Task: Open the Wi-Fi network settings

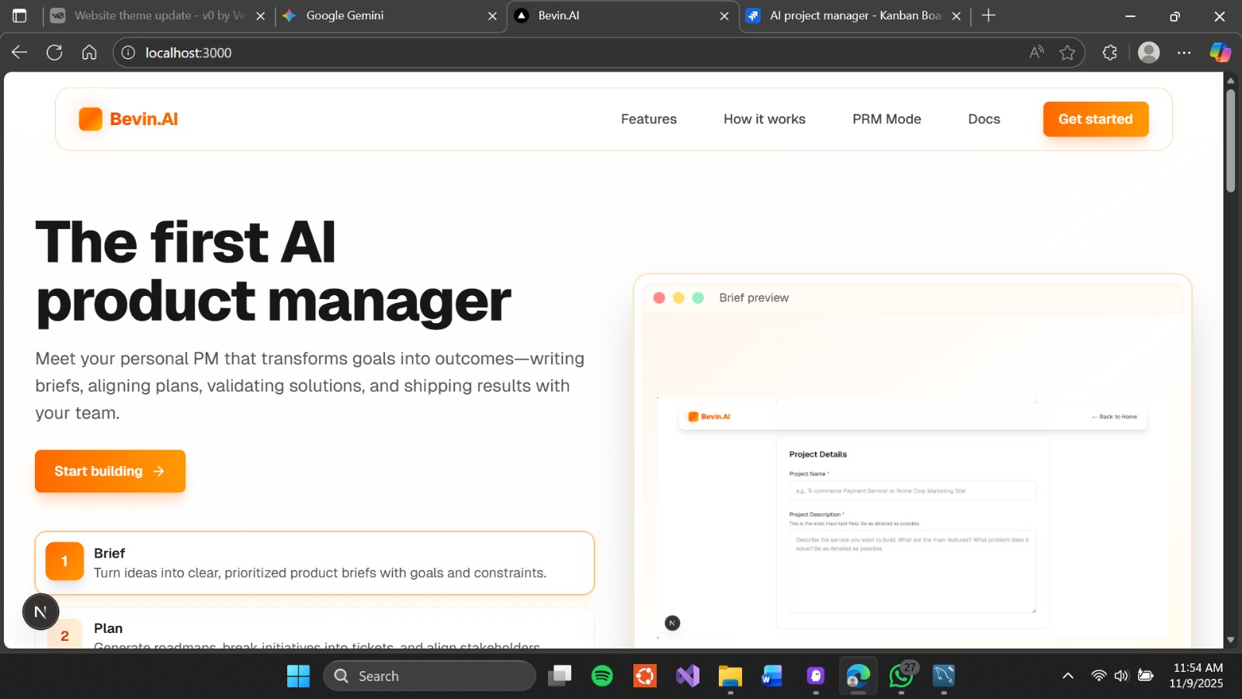Action: (1098, 676)
